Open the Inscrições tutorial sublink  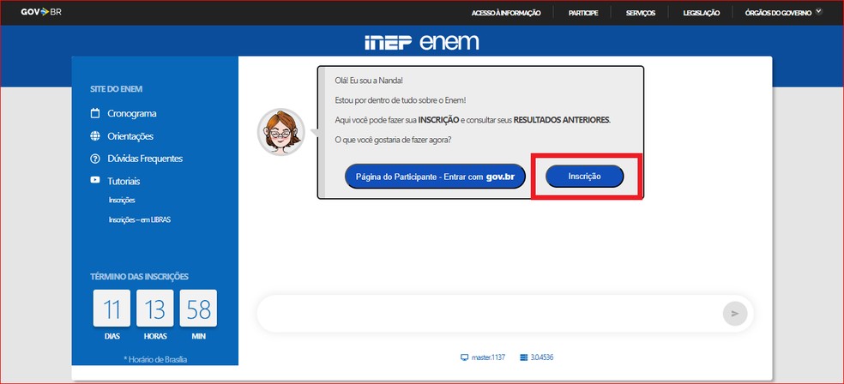coord(122,200)
